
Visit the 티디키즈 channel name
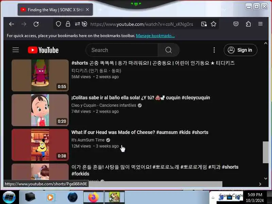tap(96, 71)
